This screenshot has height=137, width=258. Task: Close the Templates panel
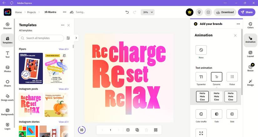click(x=68, y=25)
